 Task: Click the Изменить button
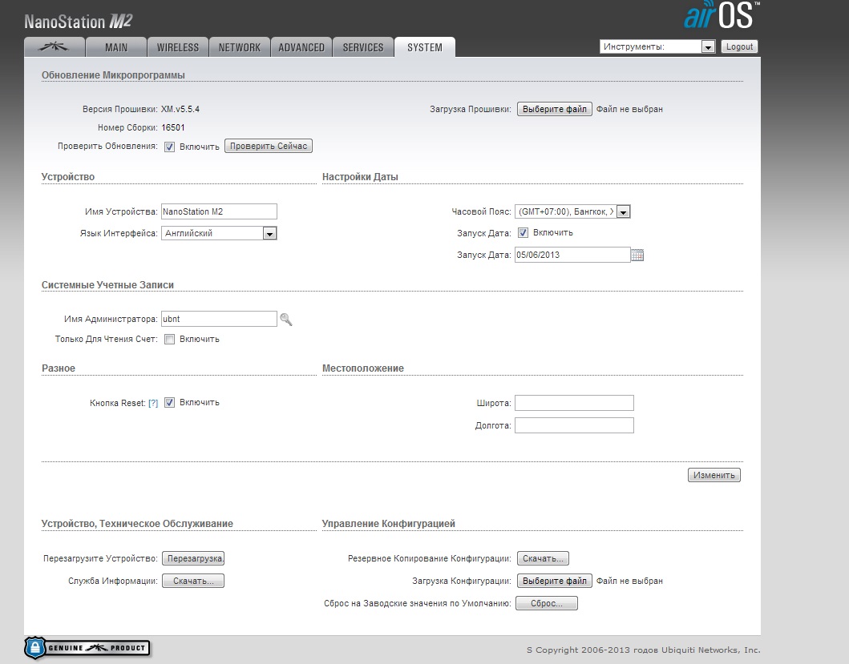tap(714, 475)
